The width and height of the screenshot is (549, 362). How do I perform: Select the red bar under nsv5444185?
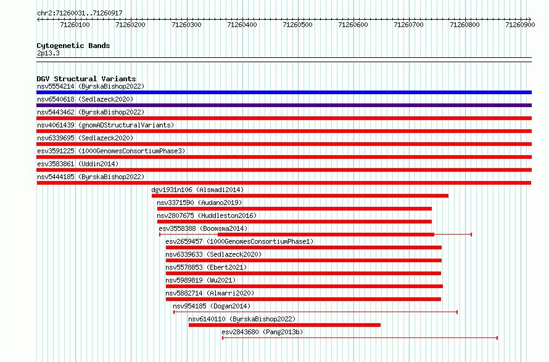[284, 183]
